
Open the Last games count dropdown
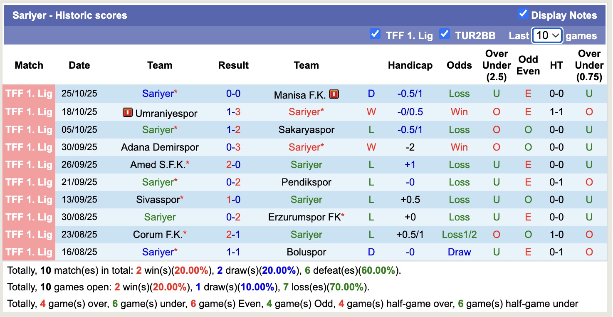pyautogui.click(x=547, y=36)
